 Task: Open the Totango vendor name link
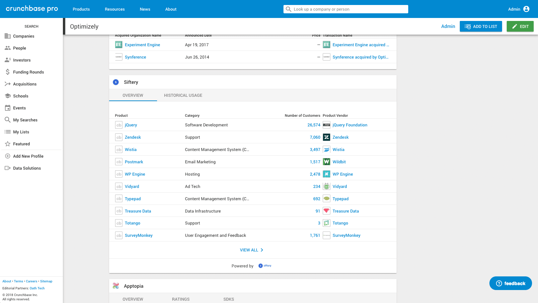[x=340, y=223]
